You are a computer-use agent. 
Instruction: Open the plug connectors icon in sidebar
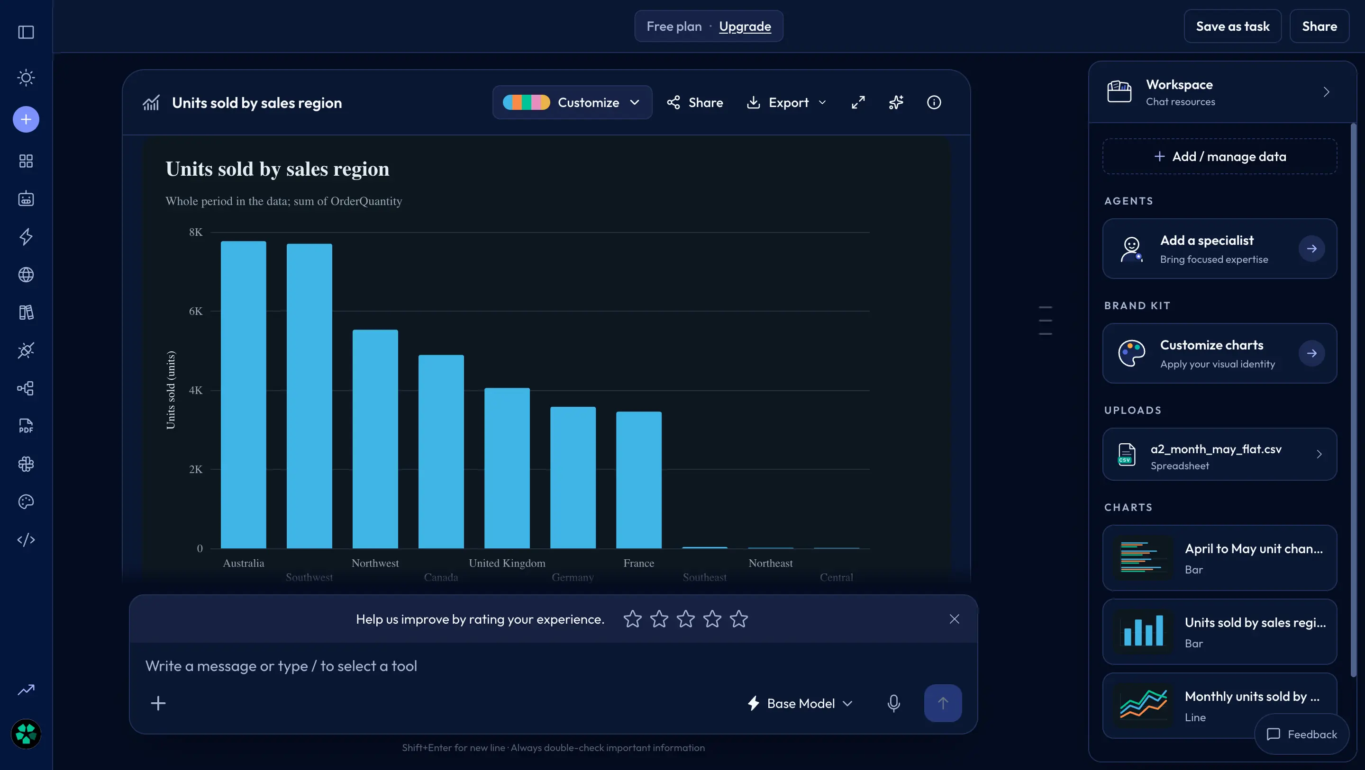point(26,350)
